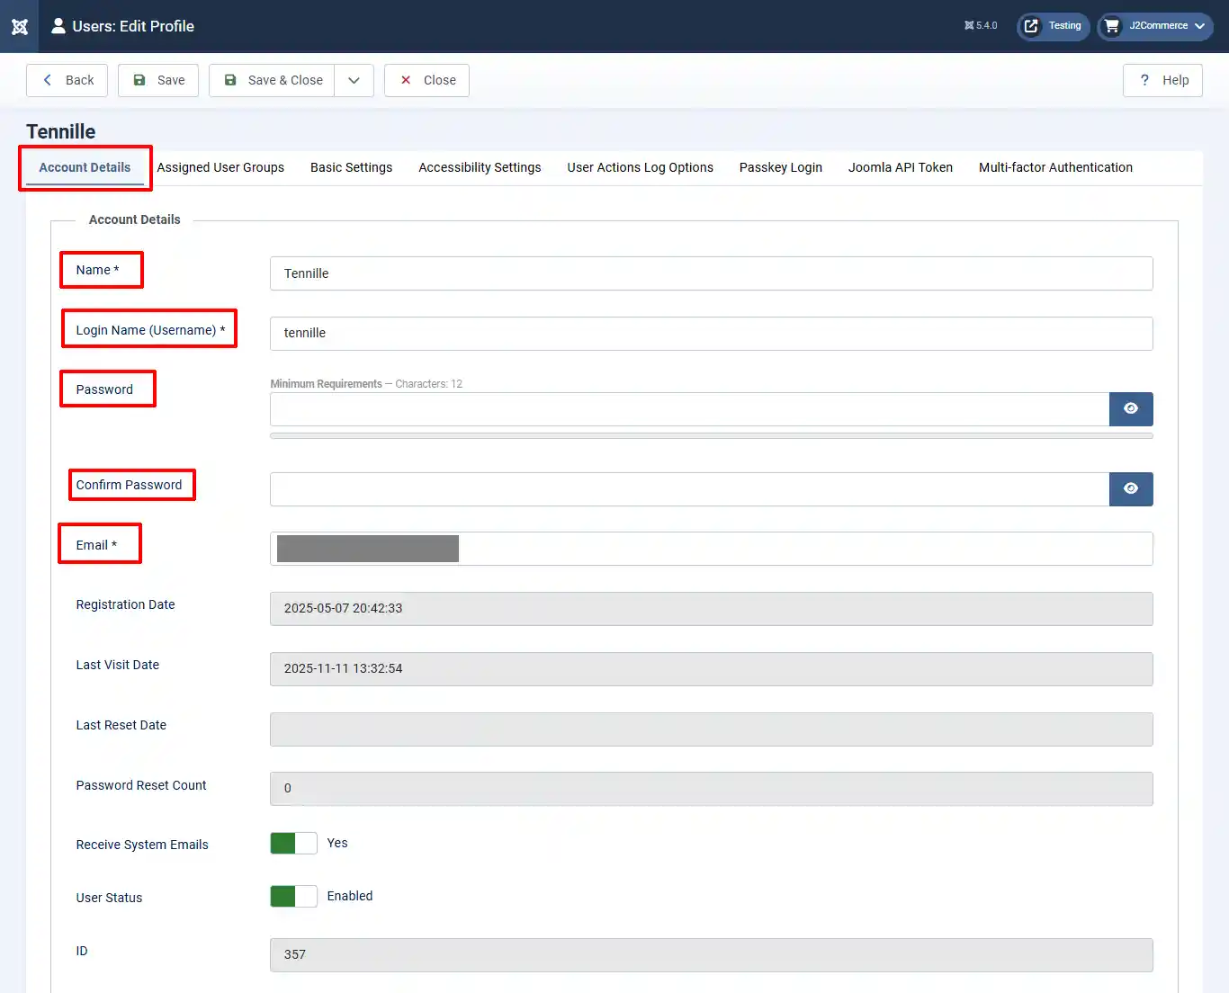
Task: Click the Joomla 5.4.0 version indicator
Action: coord(981,26)
